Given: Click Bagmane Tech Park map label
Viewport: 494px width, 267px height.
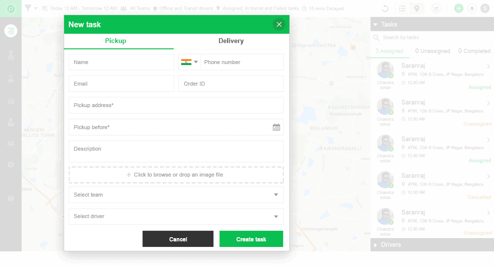Looking at the screenshot, I should [x=315, y=45].
